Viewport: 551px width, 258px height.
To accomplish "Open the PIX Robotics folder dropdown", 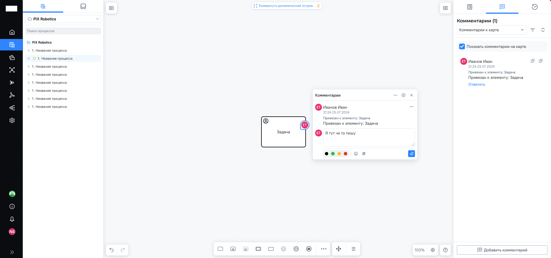I will (63, 19).
